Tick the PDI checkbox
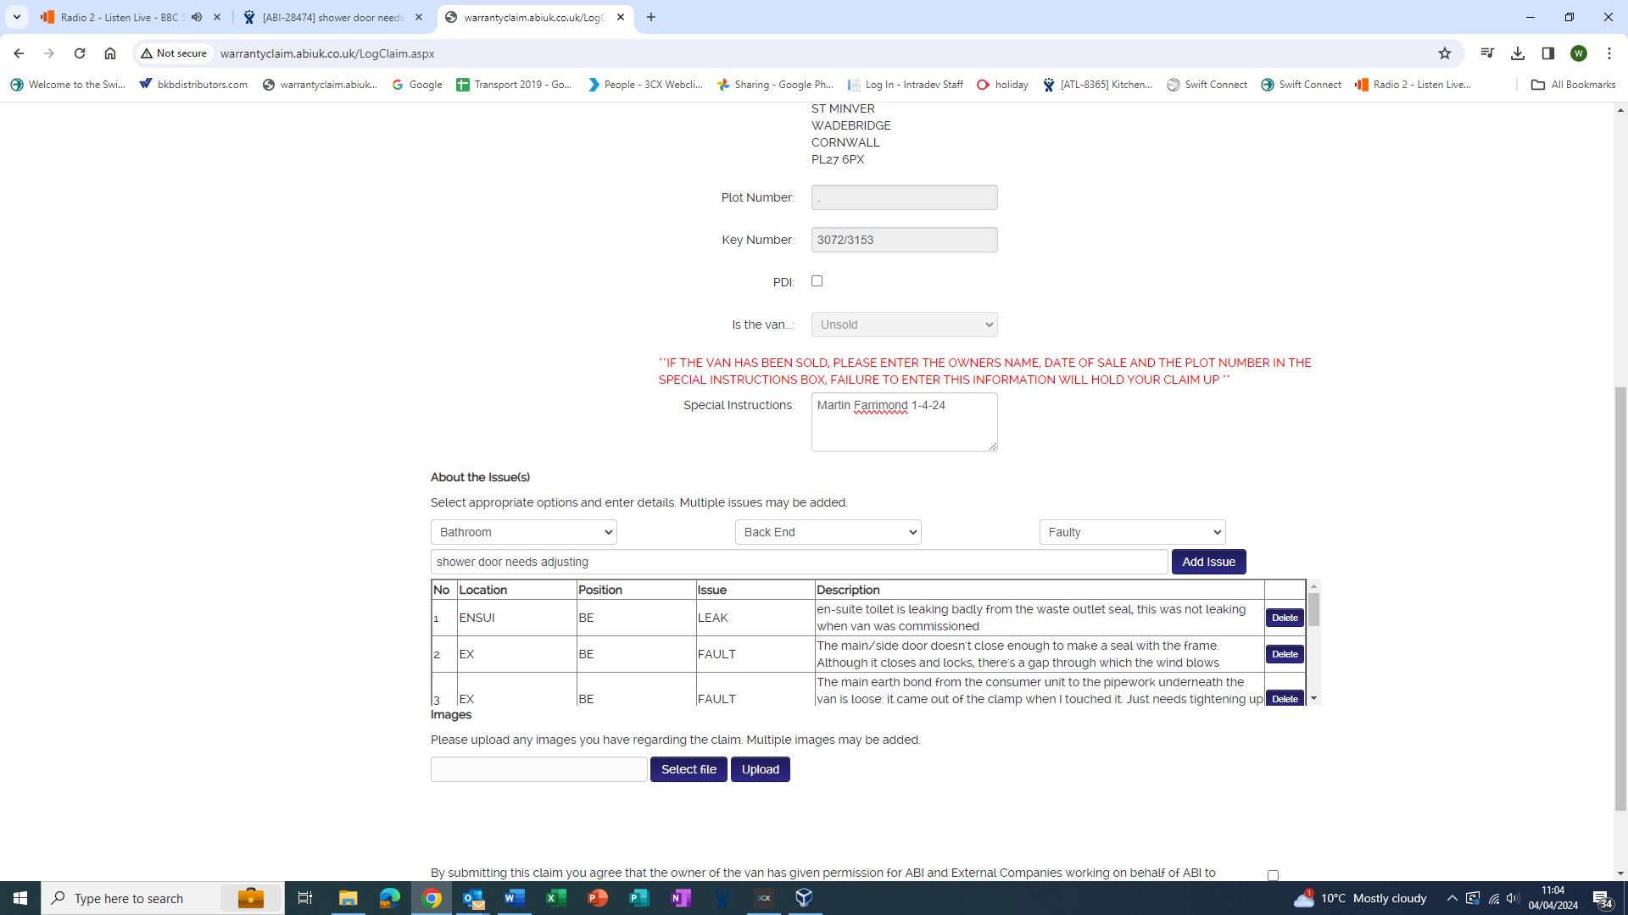Screen dimensions: 1628x915 (817, 281)
